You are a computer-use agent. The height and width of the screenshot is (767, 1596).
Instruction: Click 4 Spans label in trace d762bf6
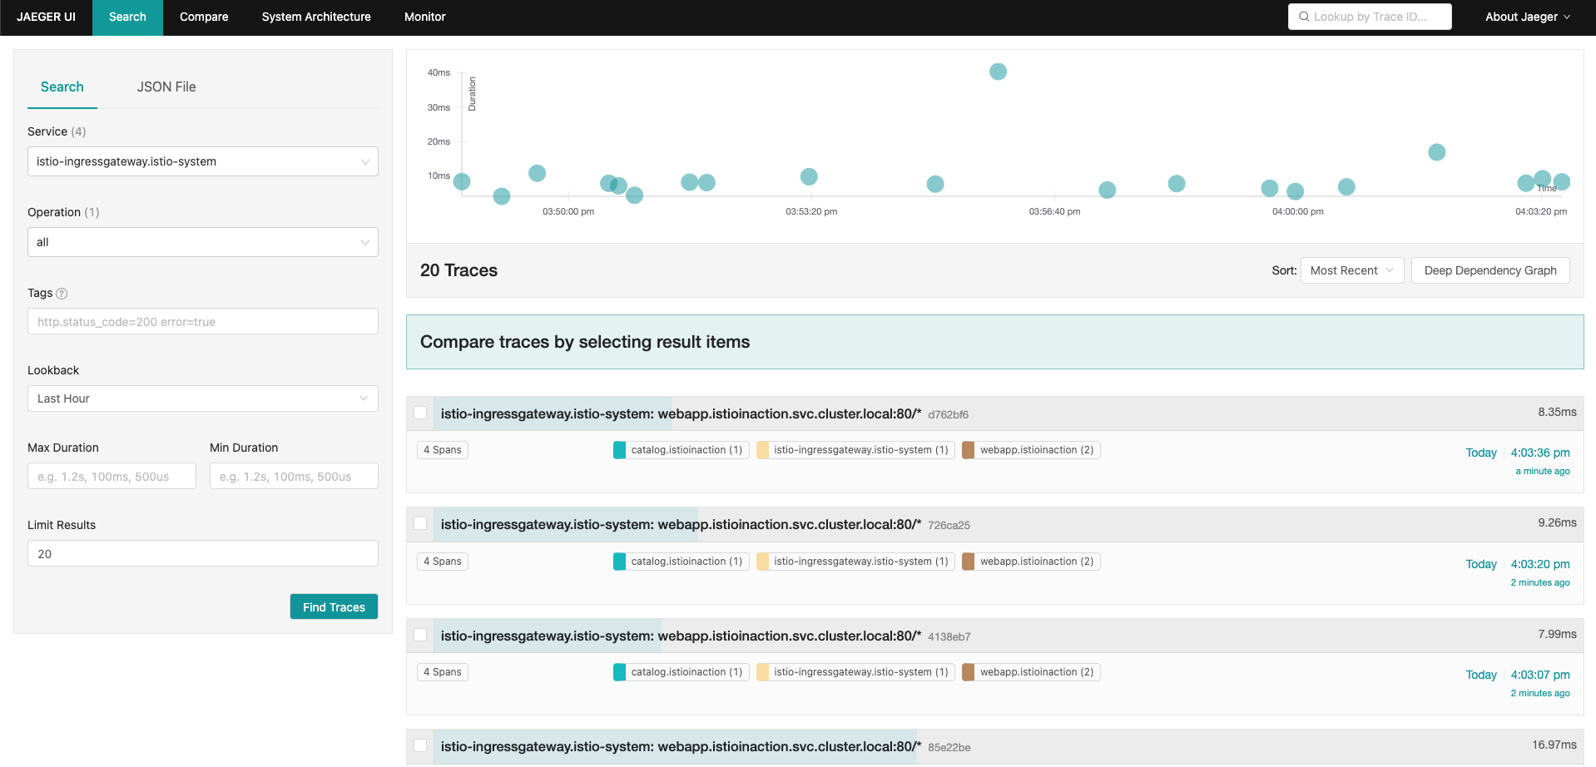coord(443,450)
